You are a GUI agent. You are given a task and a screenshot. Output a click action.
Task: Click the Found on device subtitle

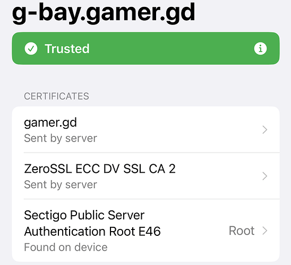pos(66,247)
